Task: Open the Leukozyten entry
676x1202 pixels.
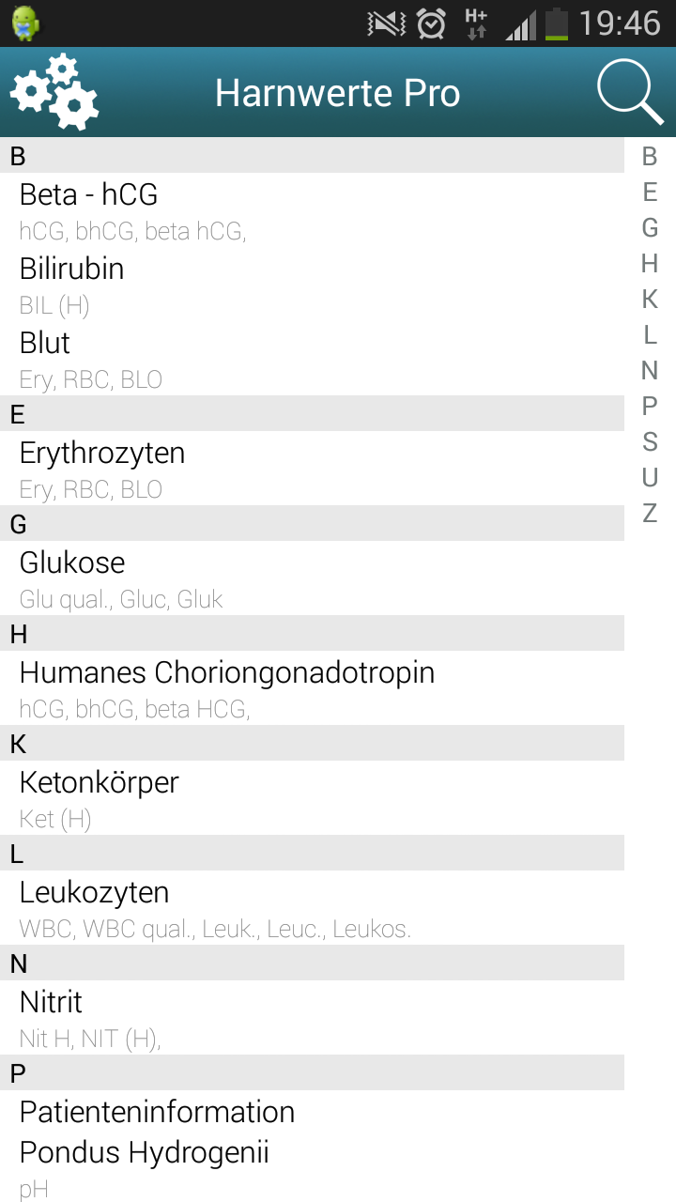Action: [312, 908]
